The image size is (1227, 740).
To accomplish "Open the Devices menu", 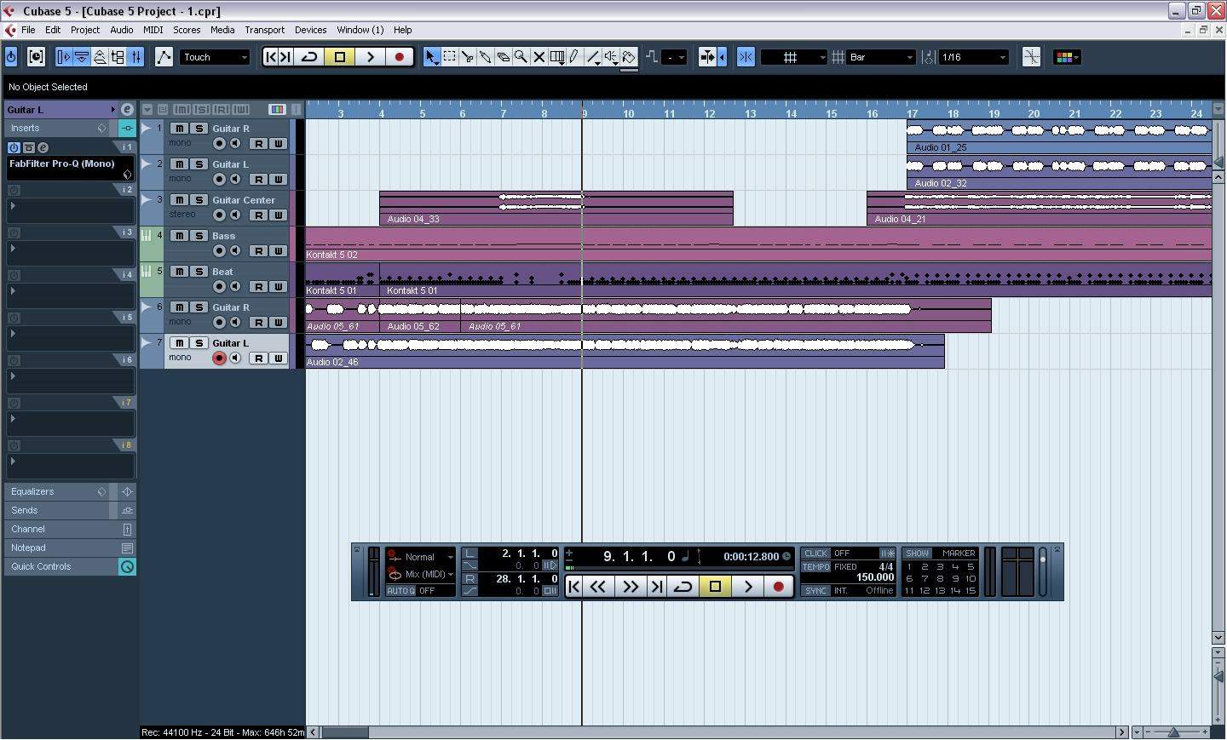I will click(310, 30).
